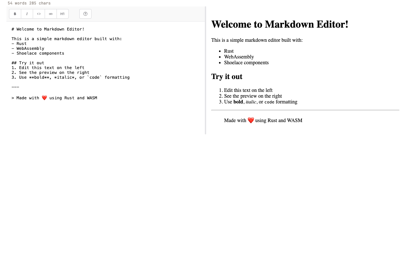
Task: Click the word and character count status
Action: pos(29,3)
